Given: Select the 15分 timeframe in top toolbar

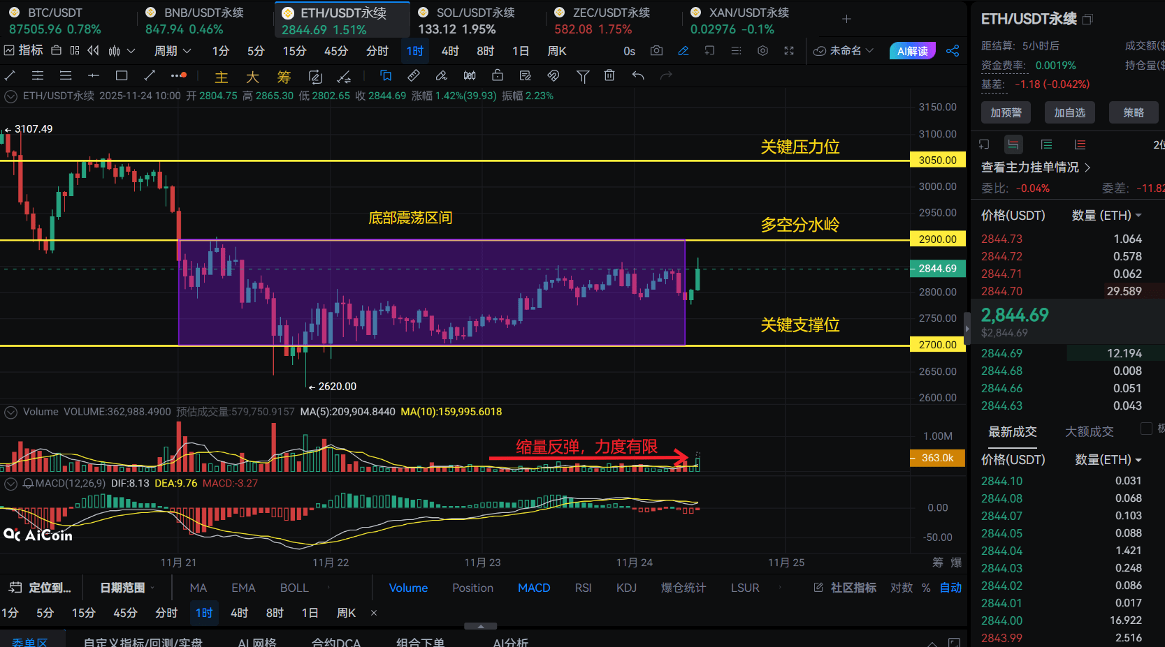Looking at the screenshot, I should click(x=294, y=51).
